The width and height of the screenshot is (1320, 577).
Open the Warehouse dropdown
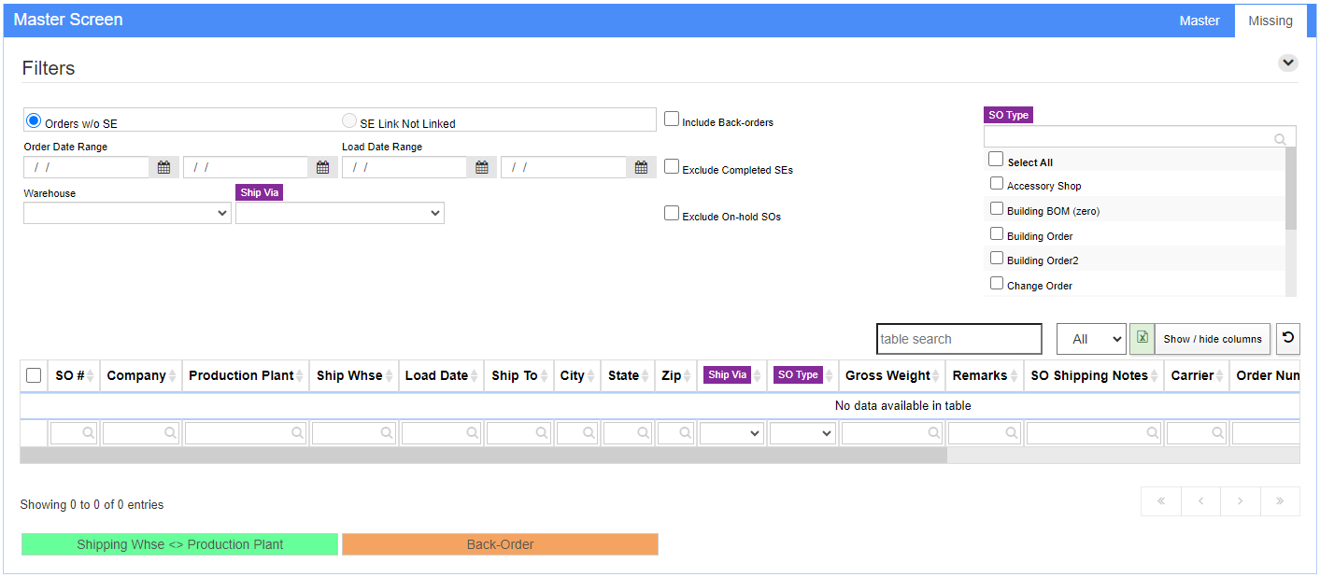click(127, 213)
